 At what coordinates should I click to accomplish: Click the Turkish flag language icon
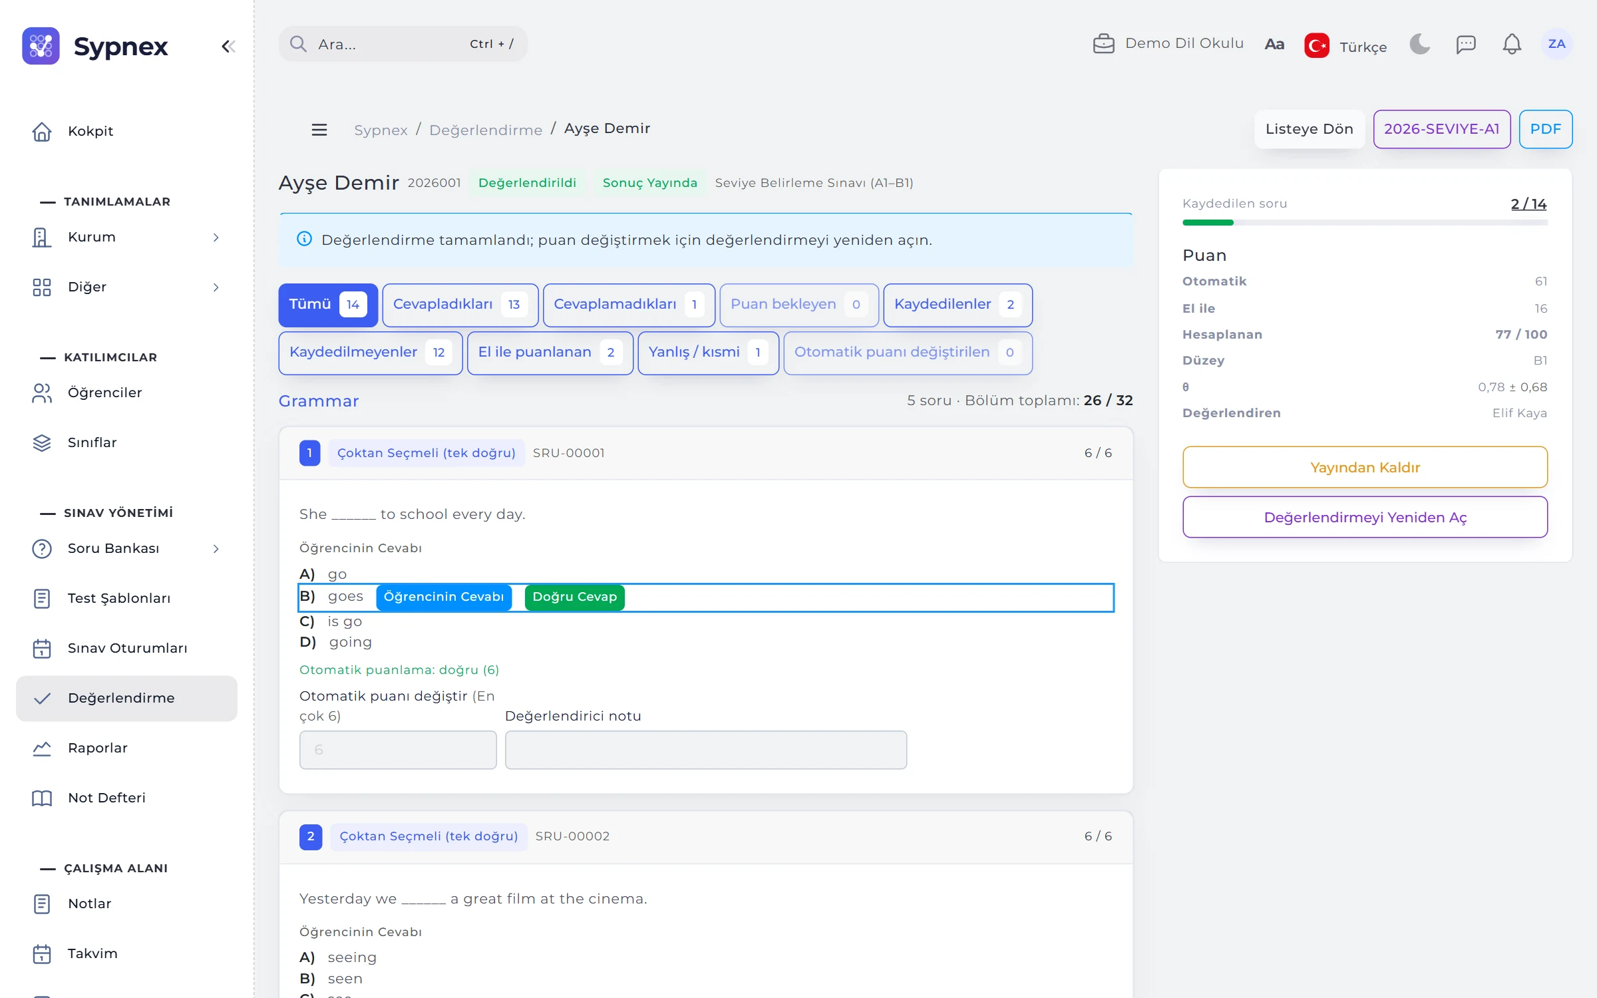pyautogui.click(x=1316, y=46)
